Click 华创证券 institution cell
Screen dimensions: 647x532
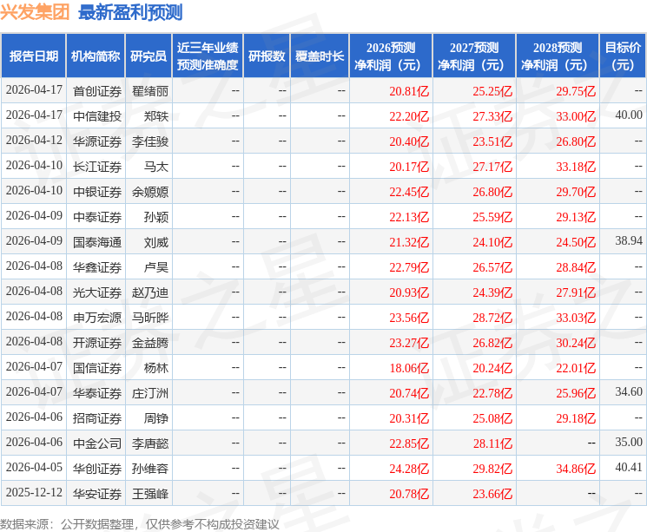click(x=97, y=469)
